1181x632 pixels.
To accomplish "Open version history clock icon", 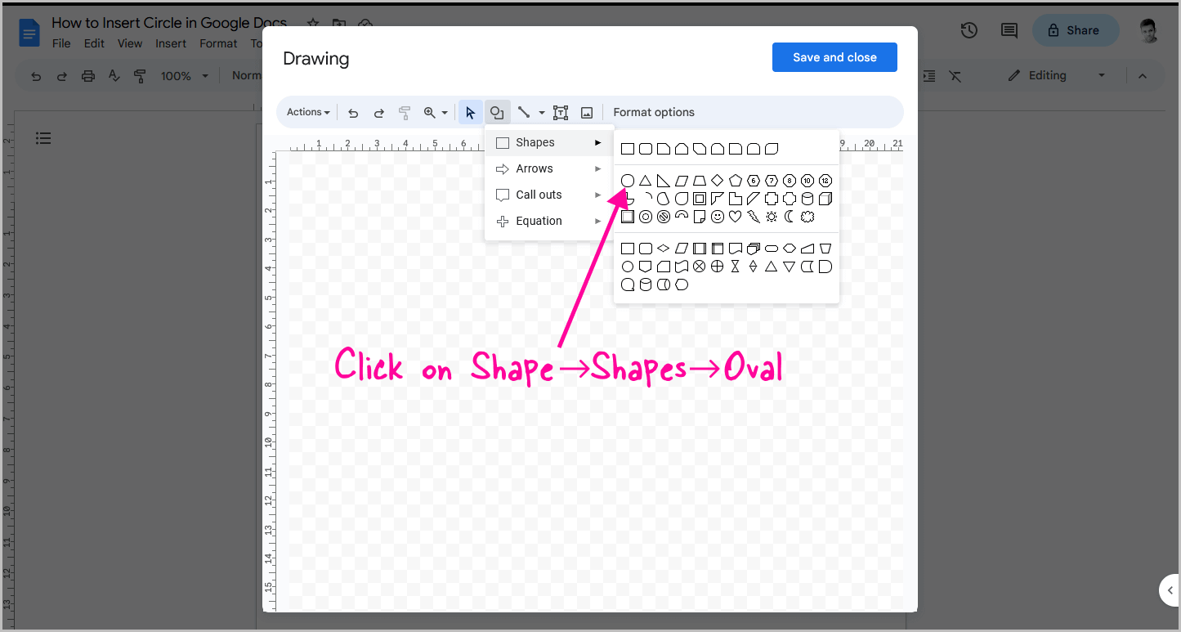I will [969, 30].
